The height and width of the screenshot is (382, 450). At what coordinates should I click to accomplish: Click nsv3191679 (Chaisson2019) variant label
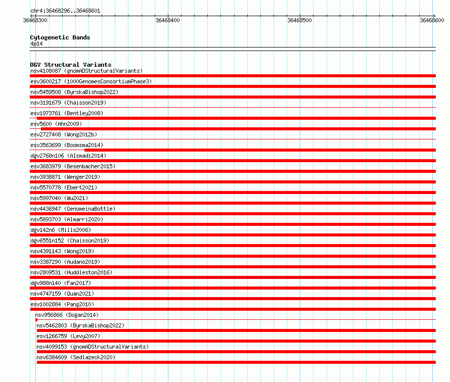click(68, 103)
